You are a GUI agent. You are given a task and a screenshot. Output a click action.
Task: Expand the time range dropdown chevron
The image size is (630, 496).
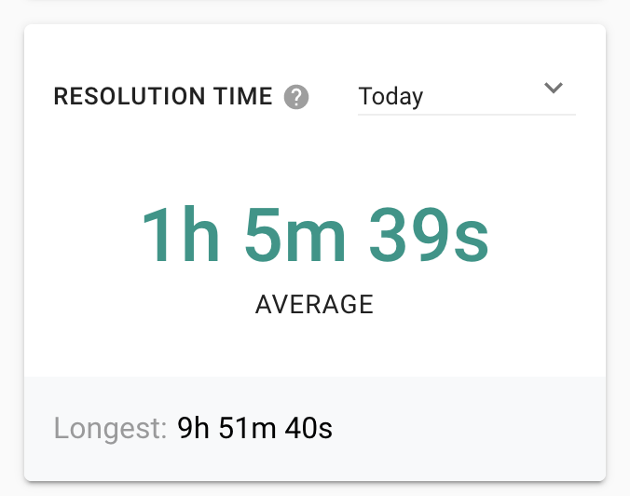coord(554,88)
